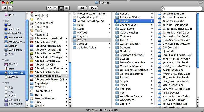Open the Action gear menu

point(93,8)
